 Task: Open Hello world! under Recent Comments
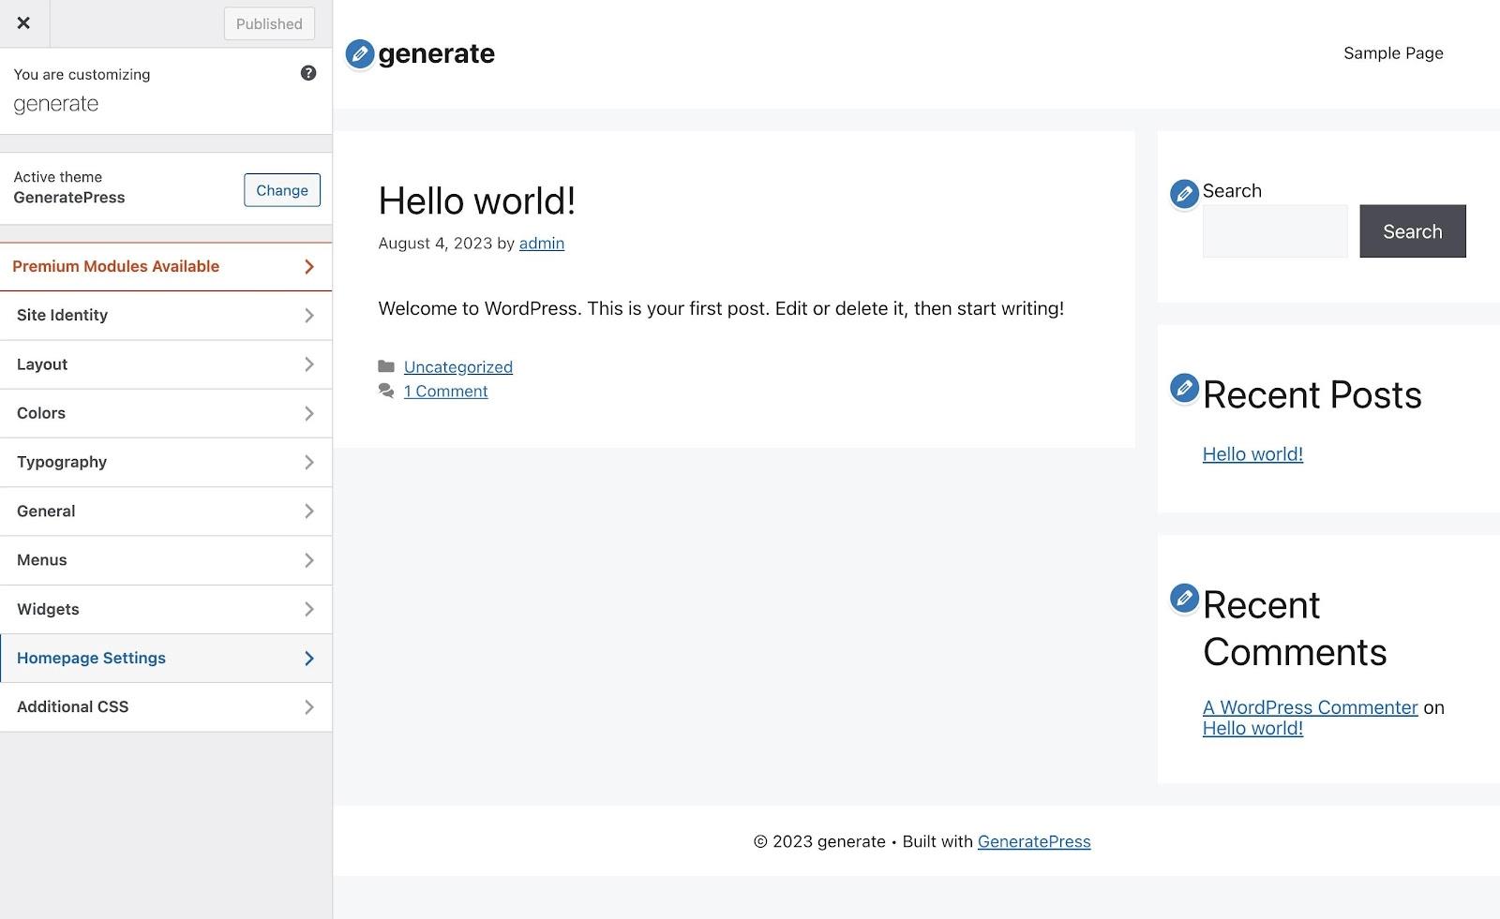pos(1252,729)
